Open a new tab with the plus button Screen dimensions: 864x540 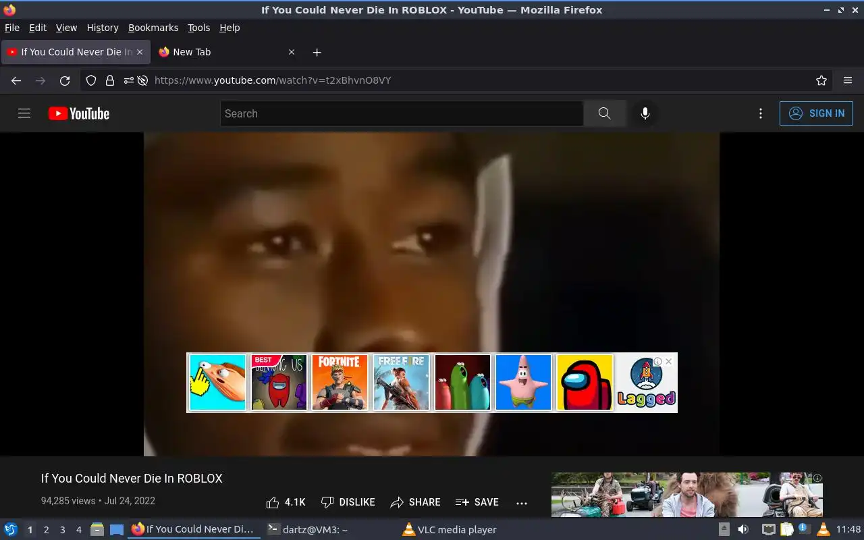pyautogui.click(x=317, y=52)
